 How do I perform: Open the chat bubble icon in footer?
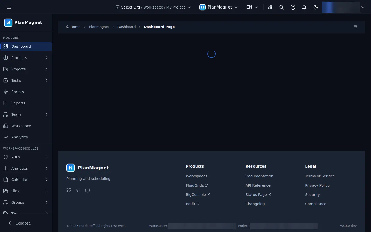[88, 190]
